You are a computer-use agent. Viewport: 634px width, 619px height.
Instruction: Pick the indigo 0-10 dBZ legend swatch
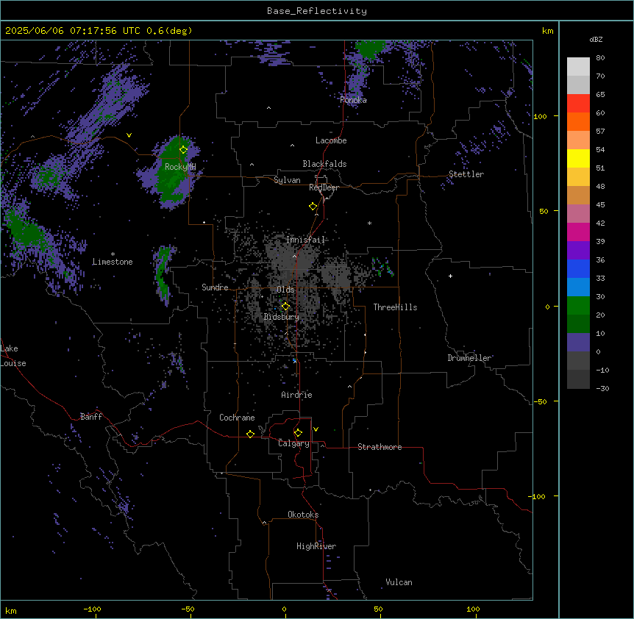coord(578,343)
